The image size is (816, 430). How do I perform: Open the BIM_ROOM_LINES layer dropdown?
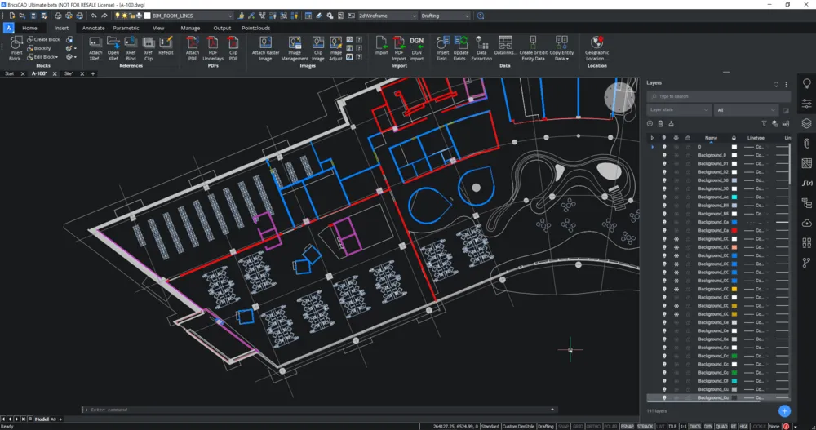190,16
